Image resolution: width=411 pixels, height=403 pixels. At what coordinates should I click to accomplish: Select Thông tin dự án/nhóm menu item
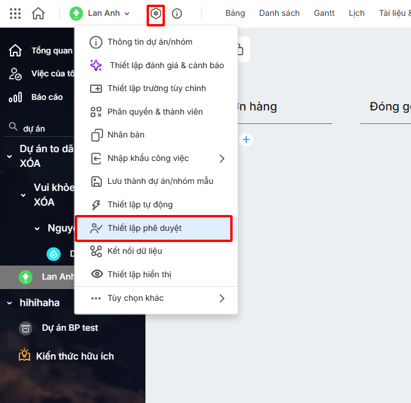(156, 42)
